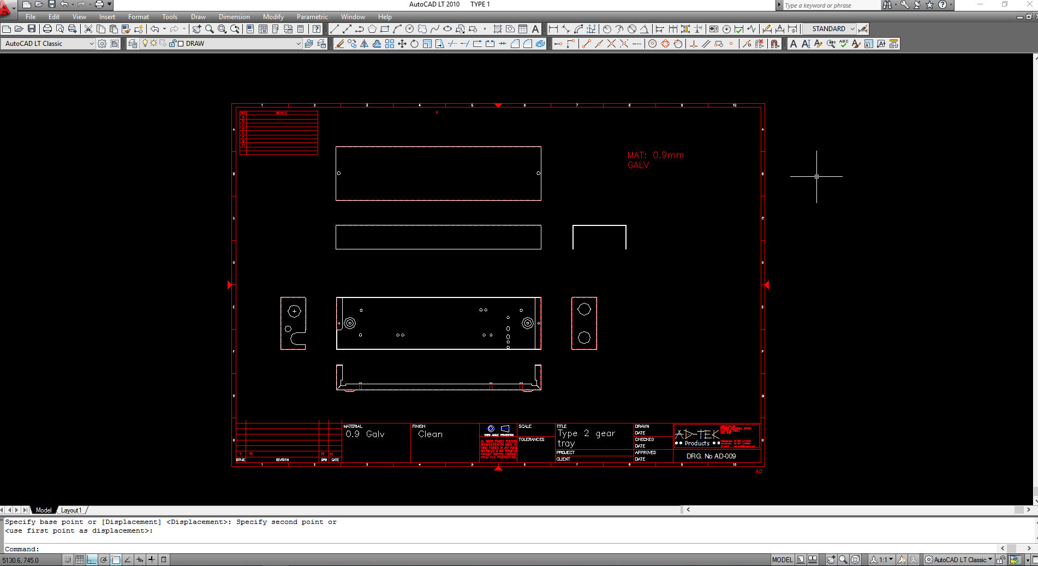1038x566 pixels.
Task: Expand the Undo history dropdown arrow
Action: [x=164, y=29]
